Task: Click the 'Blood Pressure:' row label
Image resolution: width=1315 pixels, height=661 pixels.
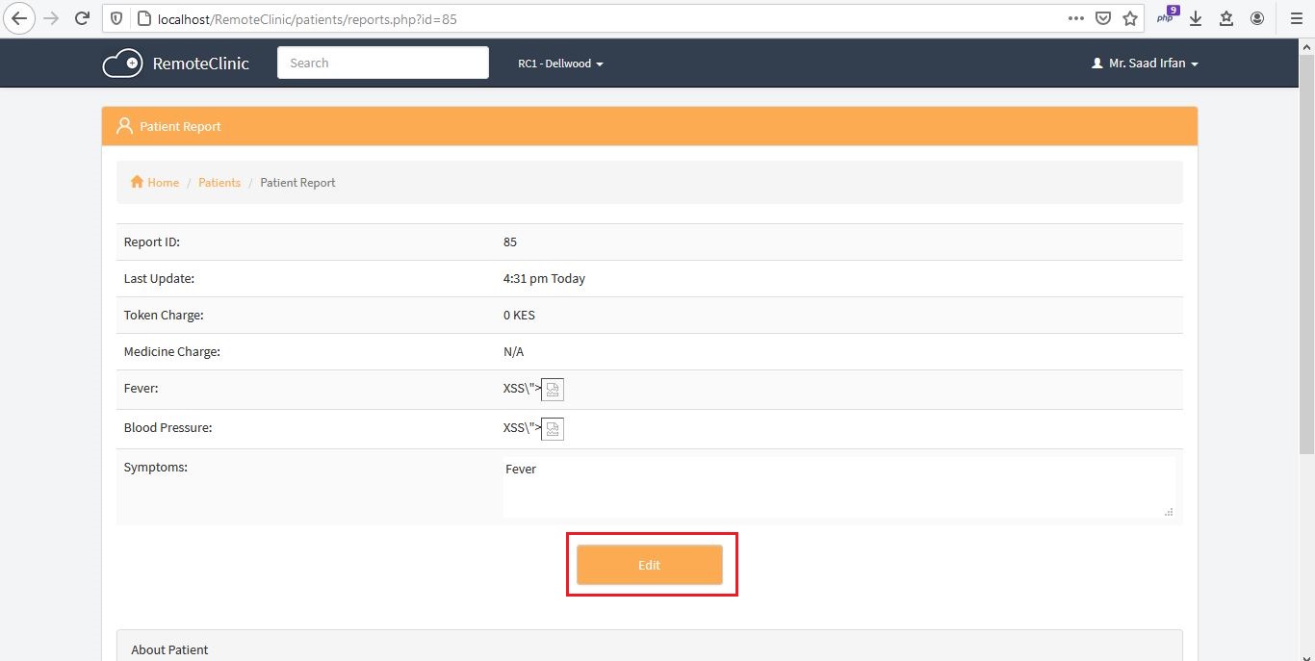Action: [168, 427]
